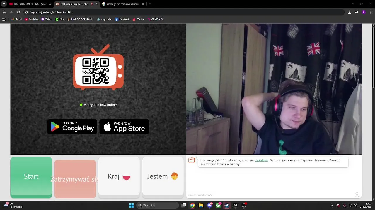Switch to the dlaczego nie działa Google tab
Image resolution: width=375 pixels, height=210 pixels.
pyautogui.click(x=122, y=4)
